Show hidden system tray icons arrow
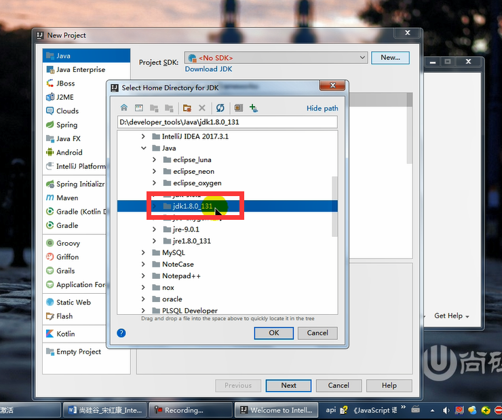Viewport: 502px width, 420px height. 433,410
